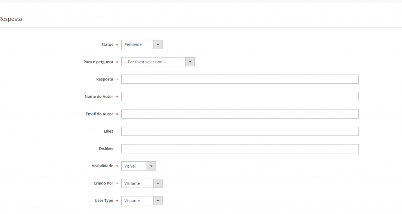This screenshot has height=214, width=402.
Task: Click the Resposta section heading
Action: click(x=11, y=19)
